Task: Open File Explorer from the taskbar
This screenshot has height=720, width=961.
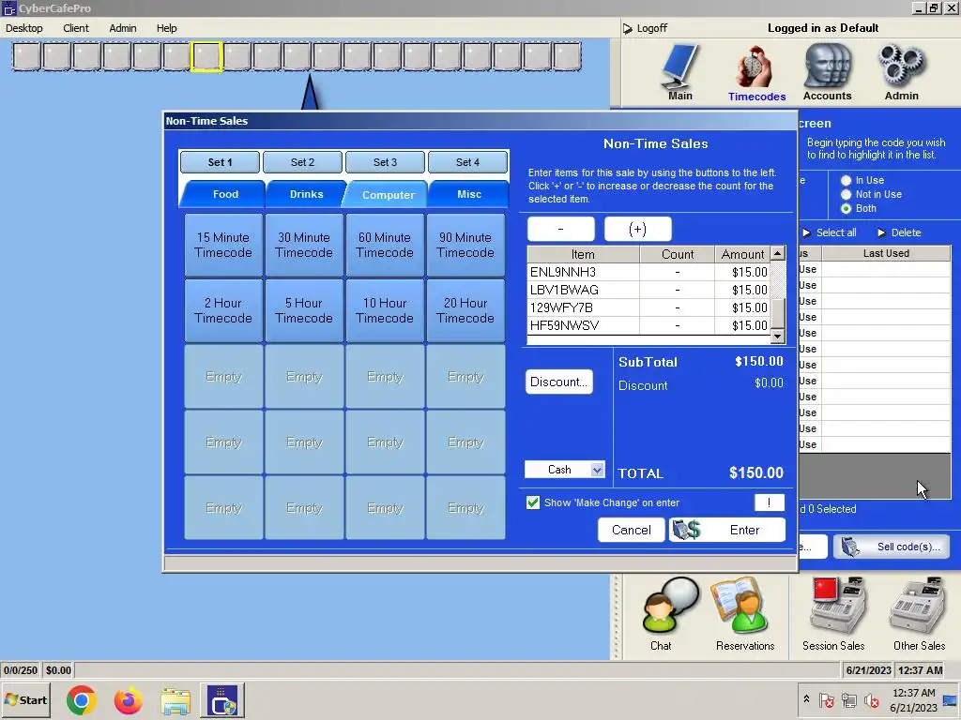Action: click(175, 699)
